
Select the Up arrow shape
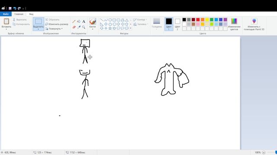tap(127, 24)
